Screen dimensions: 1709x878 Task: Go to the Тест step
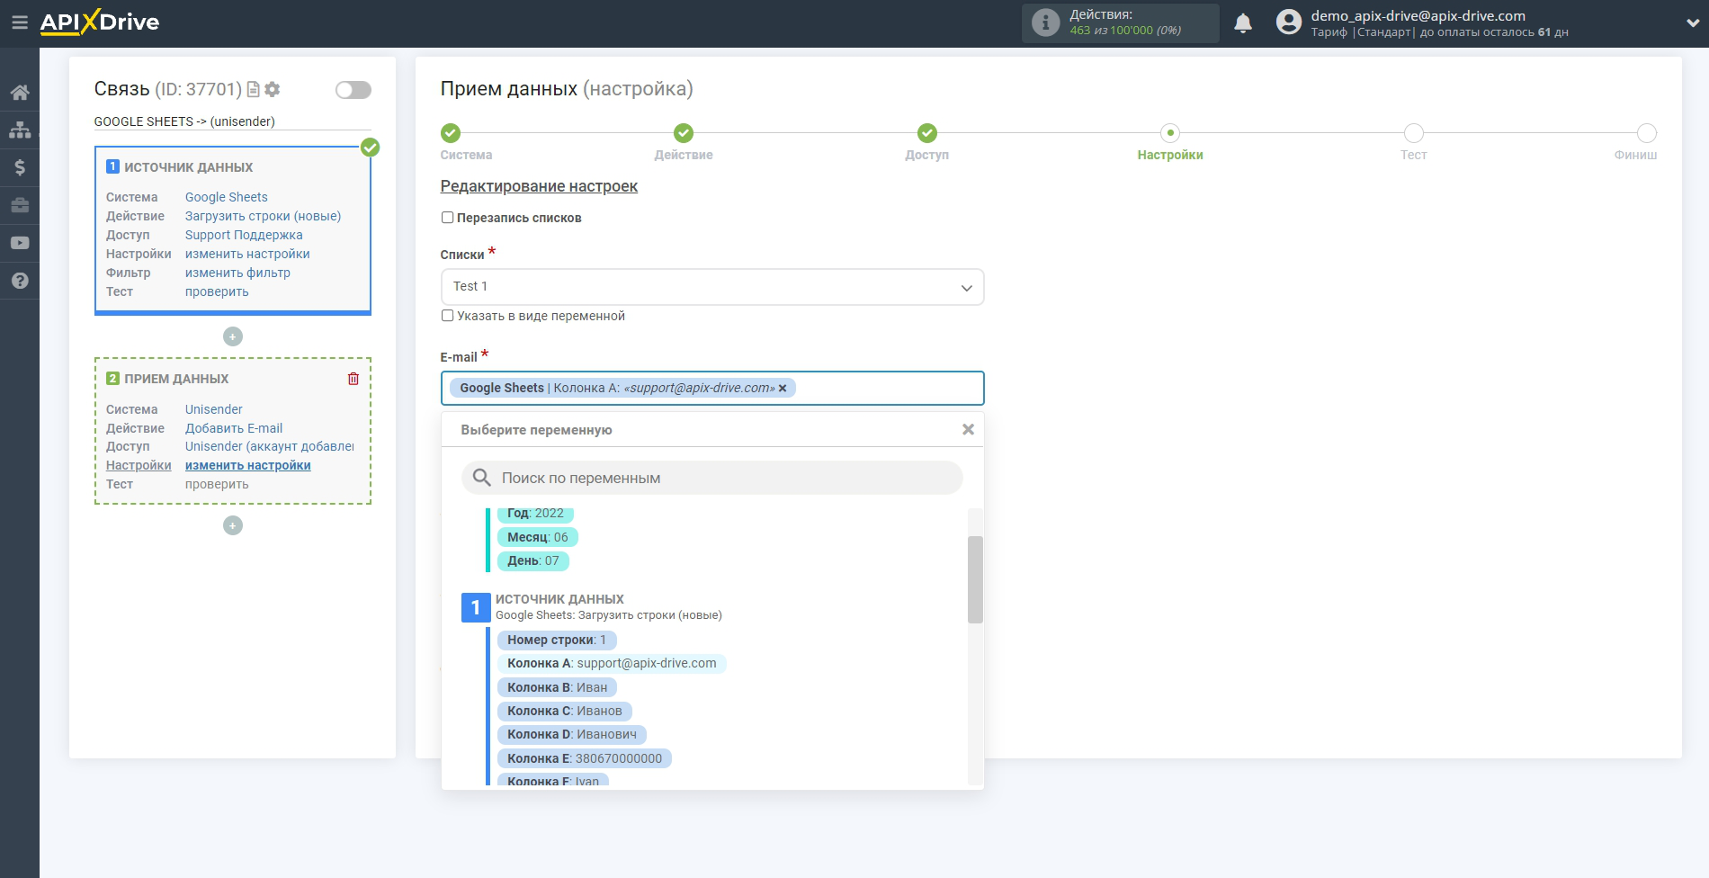tap(1414, 133)
